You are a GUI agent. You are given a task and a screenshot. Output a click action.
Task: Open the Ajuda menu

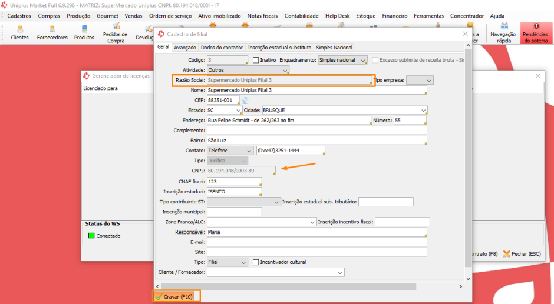(497, 16)
